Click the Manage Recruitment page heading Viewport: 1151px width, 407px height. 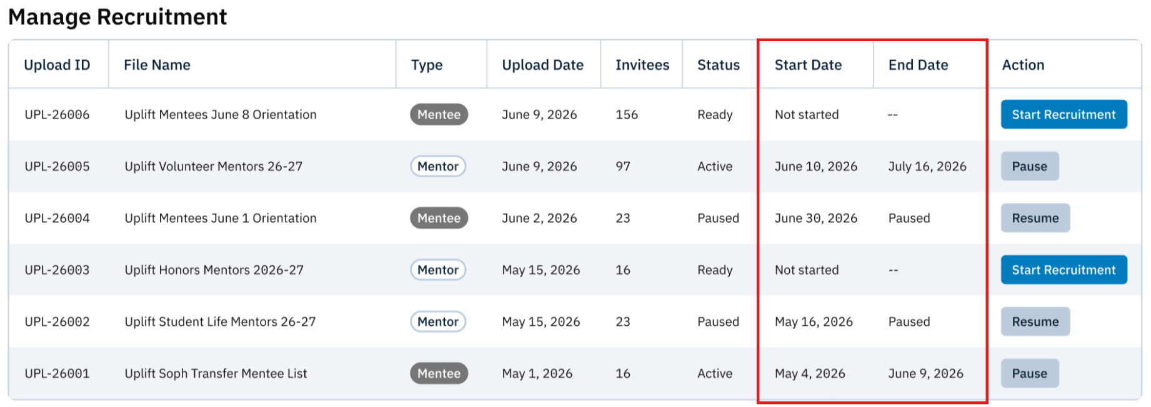[117, 17]
